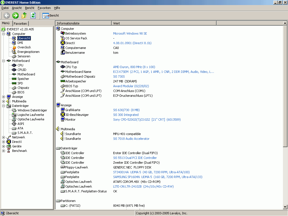Open the Ansicht menu
The height and width of the screenshot is (216, 288).
click(17, 8)
